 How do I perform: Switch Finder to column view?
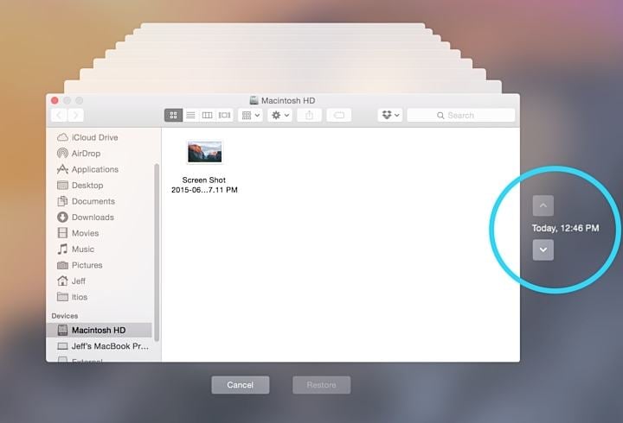pos(207,116)
